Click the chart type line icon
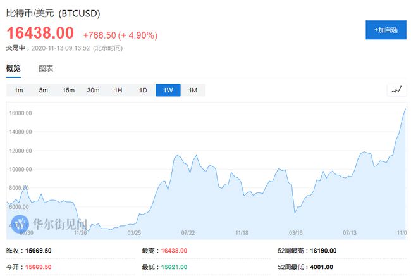This screenshot has height=276, width=411. click(x=396, y=90)
